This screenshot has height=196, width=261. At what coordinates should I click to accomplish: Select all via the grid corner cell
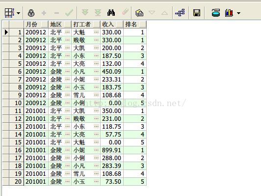(x=6, y=25)
